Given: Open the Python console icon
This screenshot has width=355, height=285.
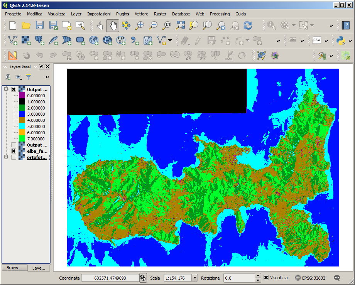Looking at the screenshot, I should pyautogui.click(x=341, y=40).
